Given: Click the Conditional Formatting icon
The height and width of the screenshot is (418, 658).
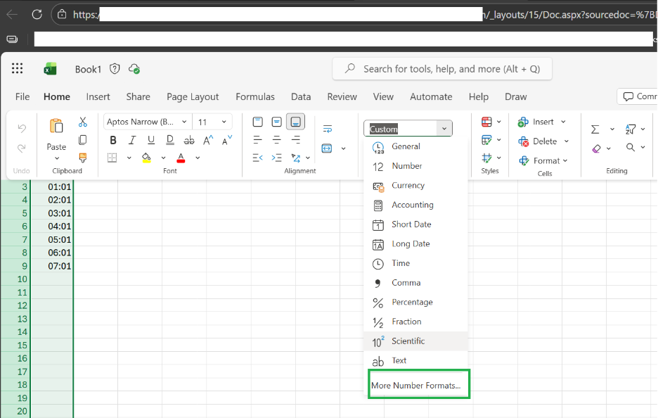Looking at the screenshot, I should coord(486,122).
